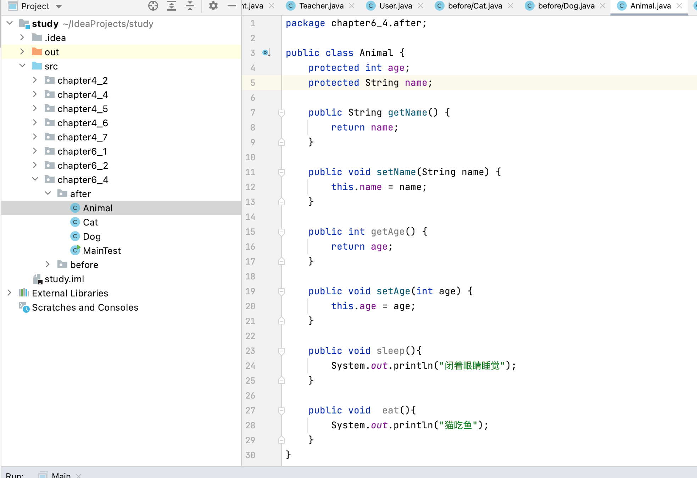Expand the chapter4_4 package

coord(35,94)
